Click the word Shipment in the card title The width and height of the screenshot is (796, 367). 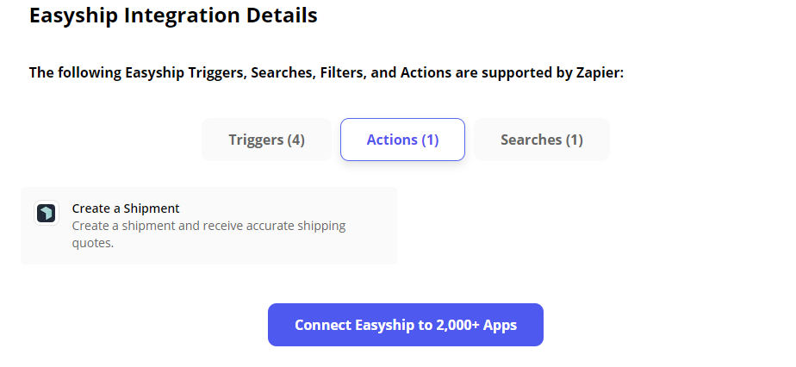point(152,208)
